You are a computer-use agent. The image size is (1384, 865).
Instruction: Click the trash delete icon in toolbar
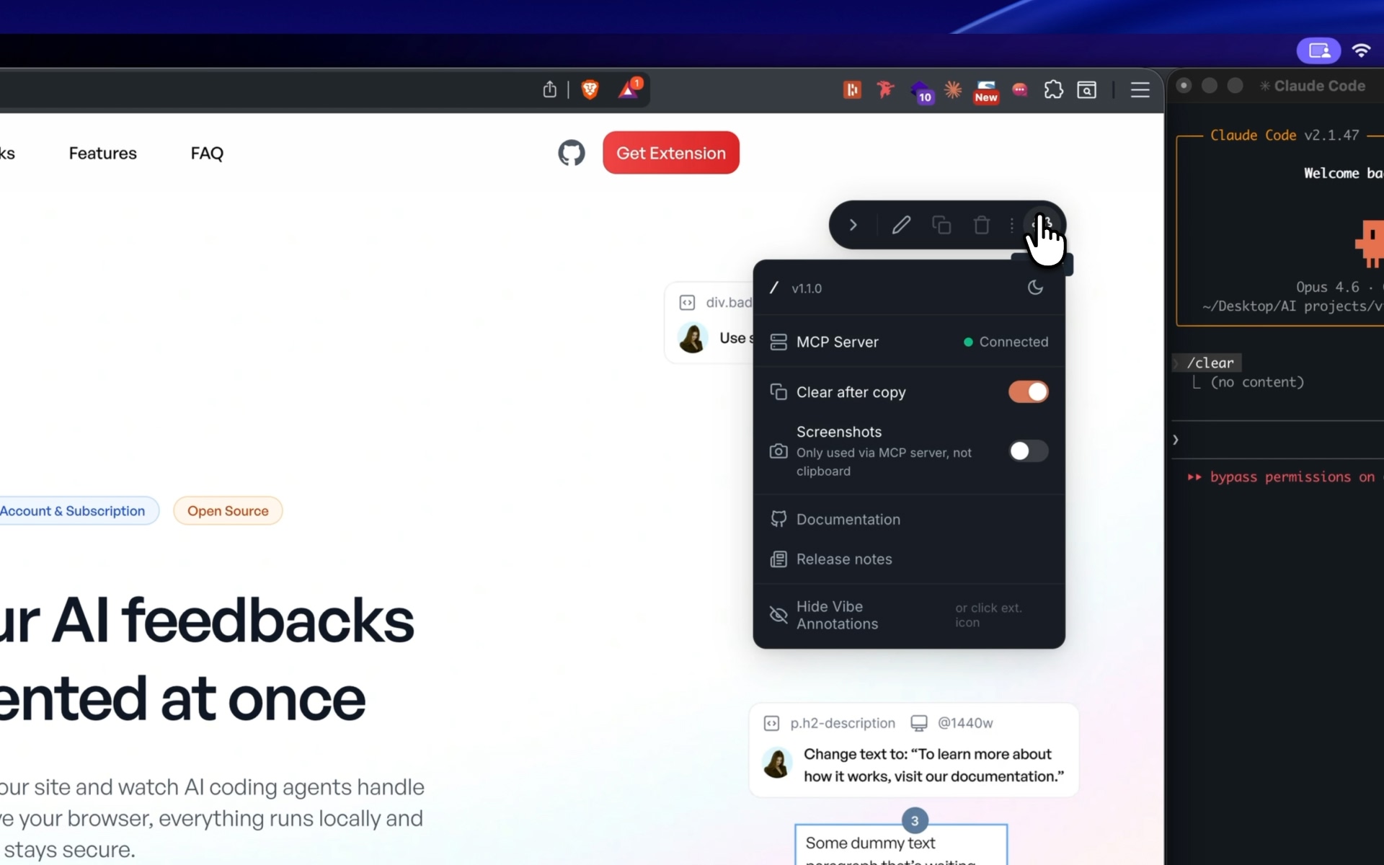tap(981, 225)
